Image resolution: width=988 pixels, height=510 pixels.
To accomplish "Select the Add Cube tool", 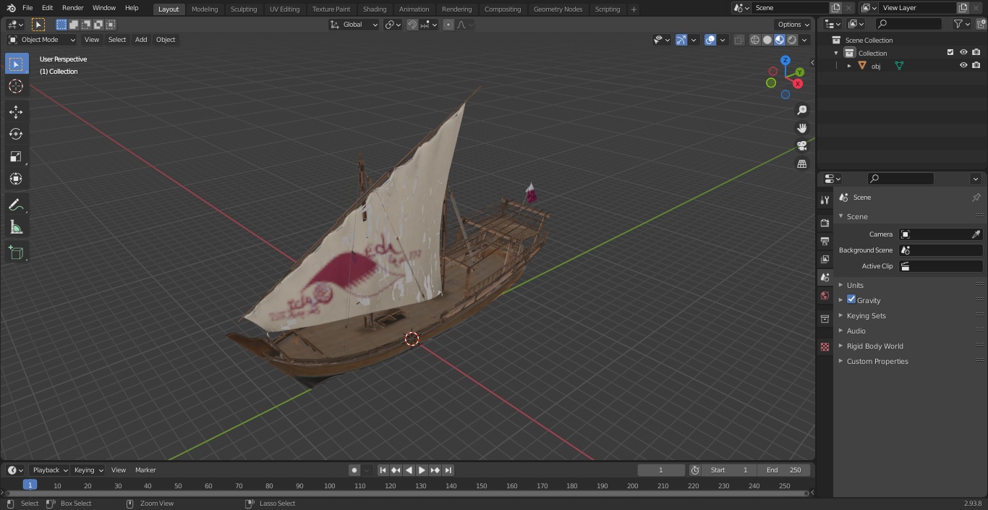I will (16, 252).
